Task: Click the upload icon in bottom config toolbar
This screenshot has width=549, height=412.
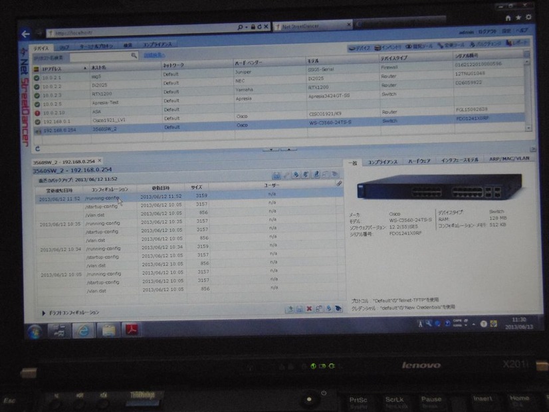Action: pyautogui.click(x=289, y=309)
